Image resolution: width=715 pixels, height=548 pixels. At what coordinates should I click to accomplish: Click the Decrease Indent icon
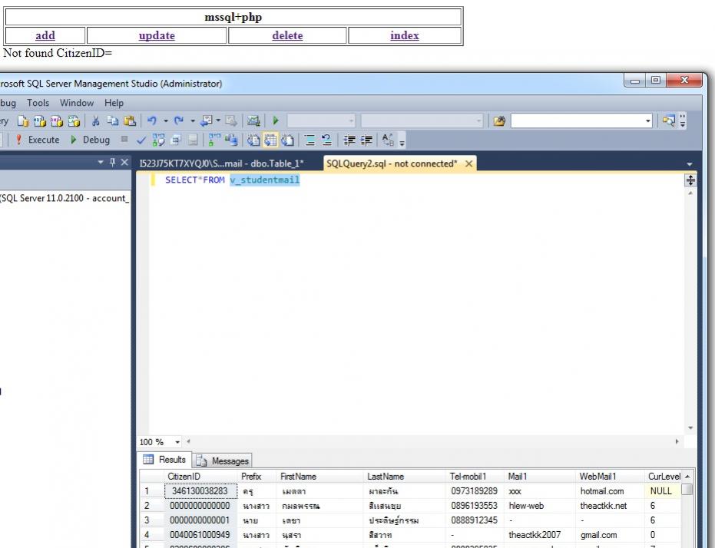pyautogui.click(x=349, y=140)
